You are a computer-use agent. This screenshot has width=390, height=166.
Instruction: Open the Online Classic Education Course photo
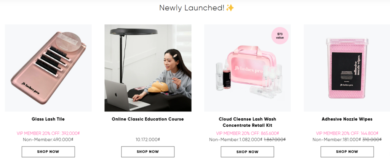148,68
